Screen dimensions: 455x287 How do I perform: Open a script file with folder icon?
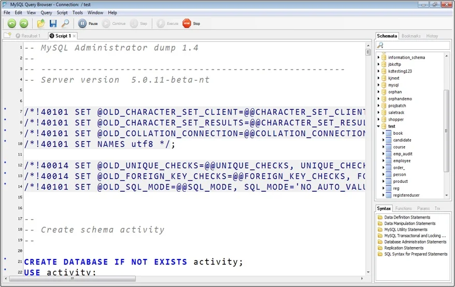click(x=41, y=23)
